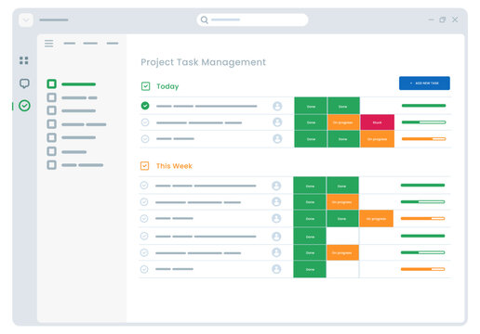The height and width of the screenshot is (334, 480).
Task: Click the assignee avatar on third This Week task
Action: [276, 218]
